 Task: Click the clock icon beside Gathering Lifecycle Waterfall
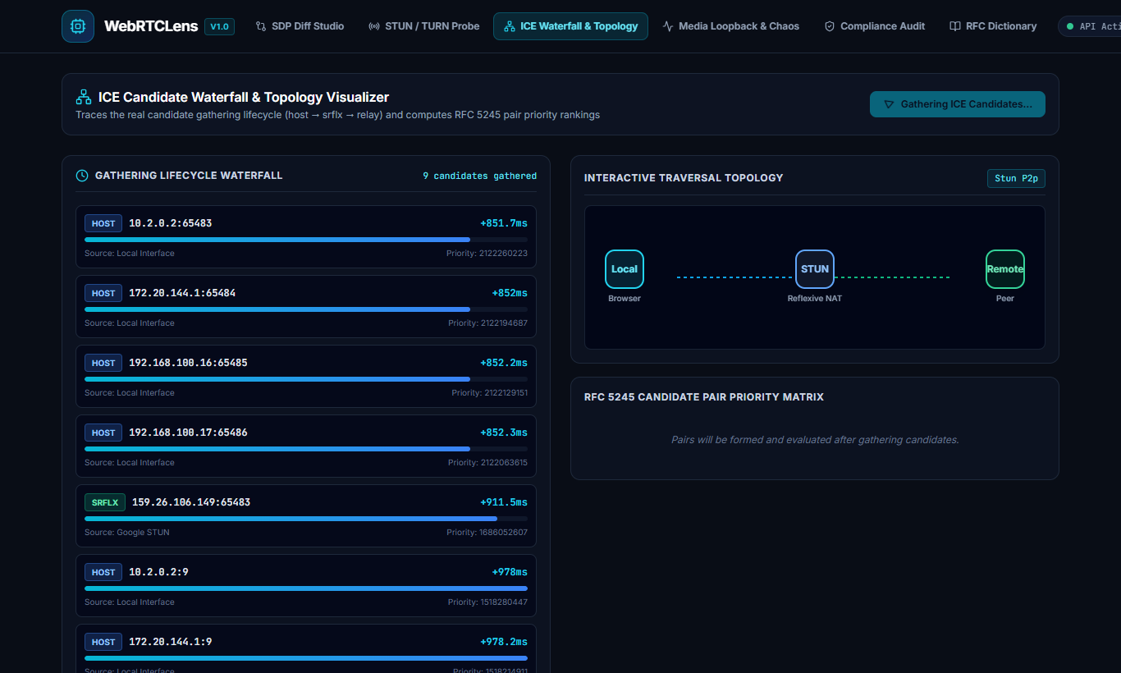tap(82, 176)
